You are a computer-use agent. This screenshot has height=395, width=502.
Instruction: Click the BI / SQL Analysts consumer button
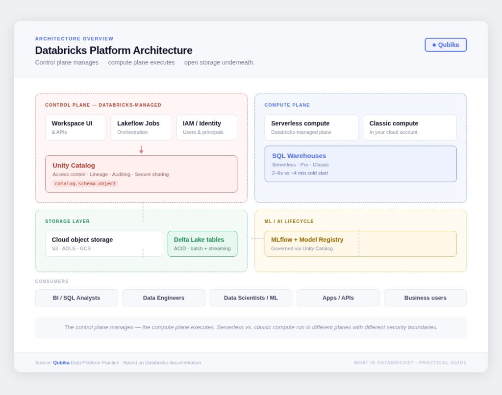pos(76,298)
